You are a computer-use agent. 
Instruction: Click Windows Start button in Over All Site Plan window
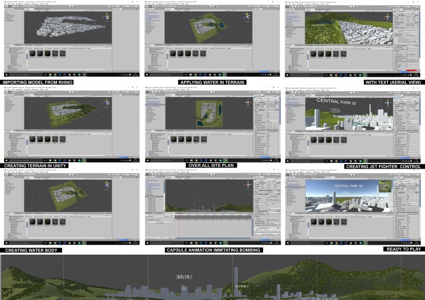pos(147,160)
